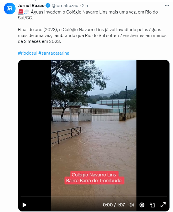Click the 0:00 / 1:07 time display

click(114, 205)
